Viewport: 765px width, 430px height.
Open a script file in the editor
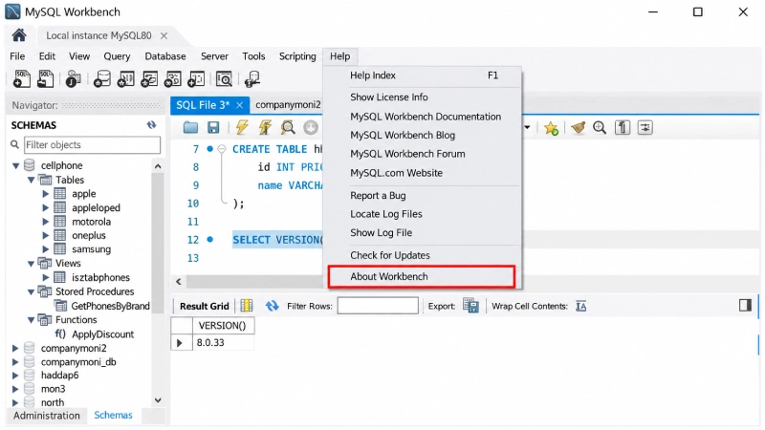[x=190, y=128]
